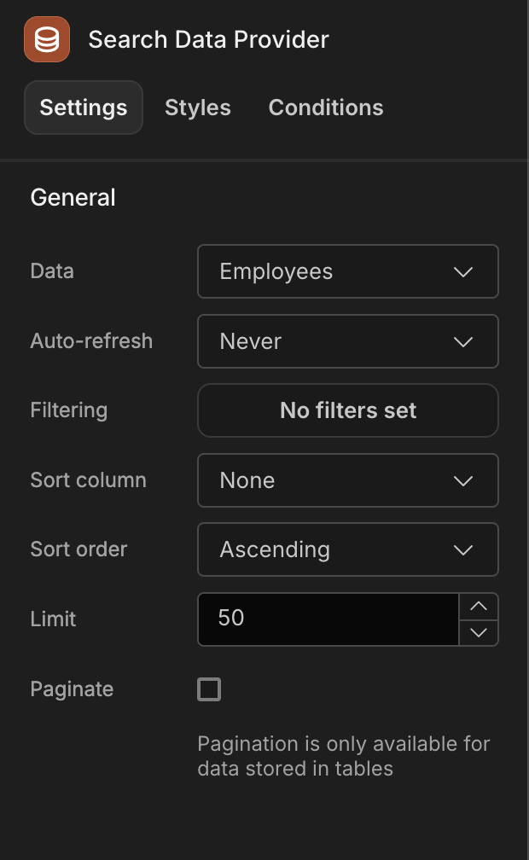Click the orange database provider icon
Viewport: 529px width, 860px height.
tap(47, 39)
